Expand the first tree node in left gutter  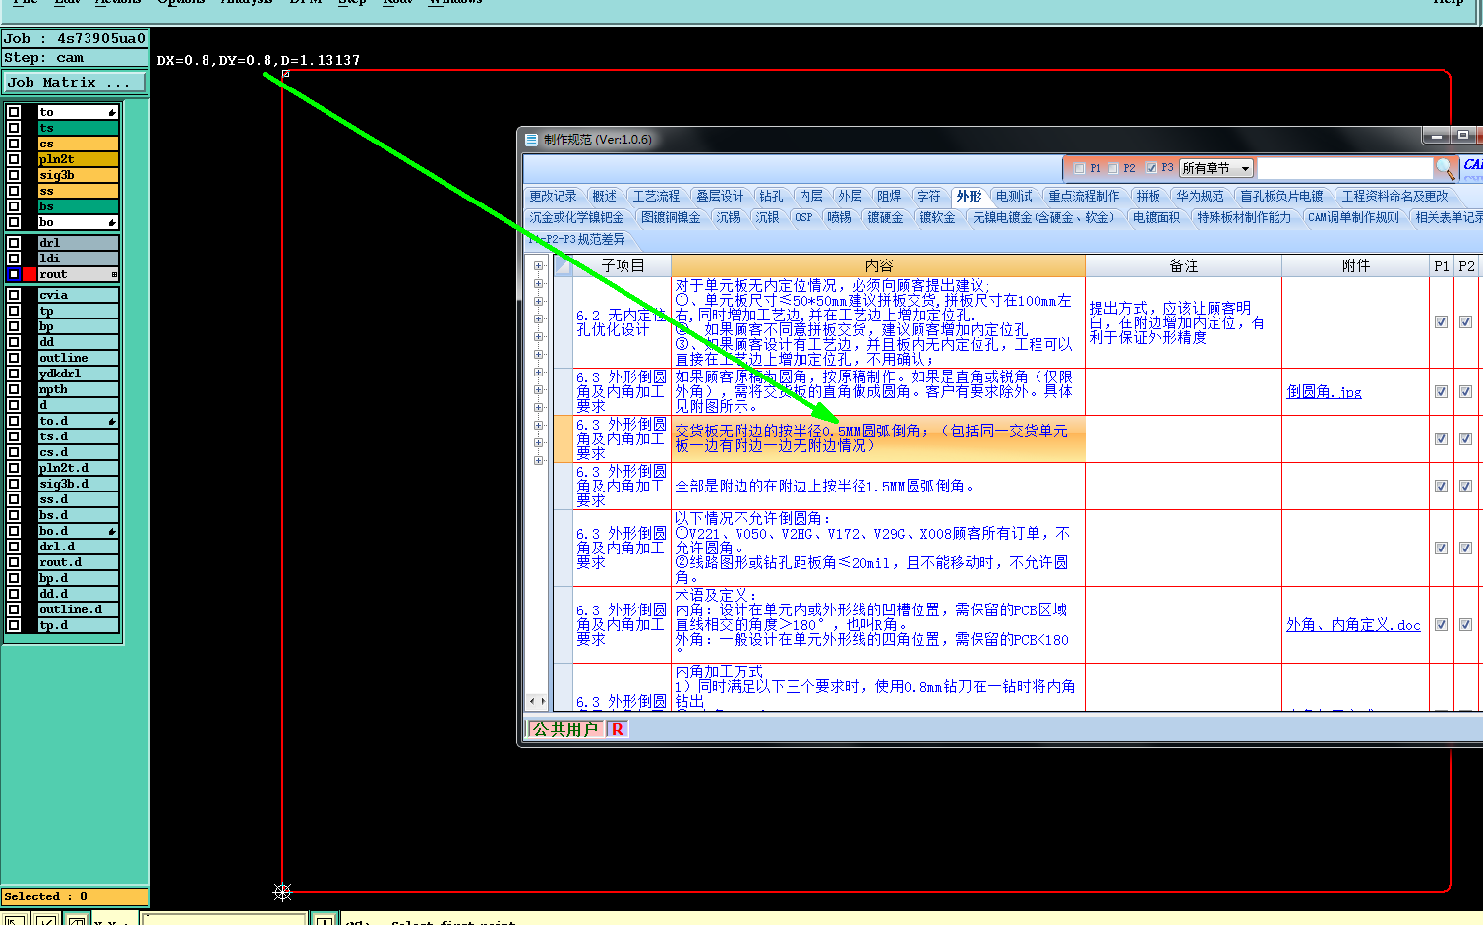click(x=538, y=265)
